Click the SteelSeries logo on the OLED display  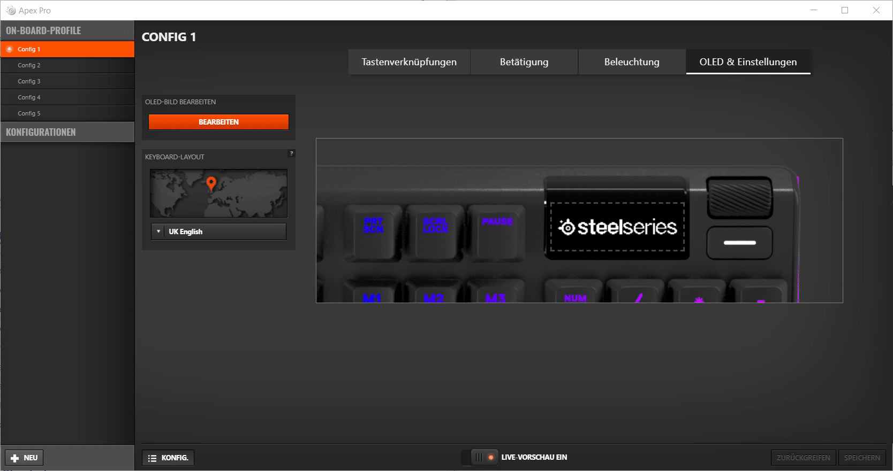pos(617,227)
